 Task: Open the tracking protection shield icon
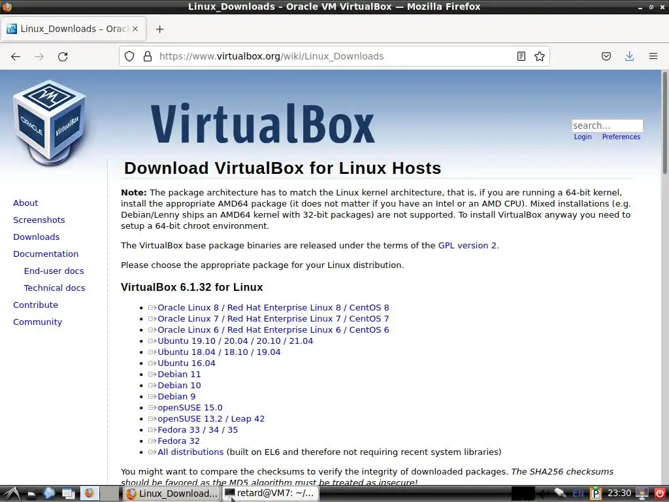129,56
